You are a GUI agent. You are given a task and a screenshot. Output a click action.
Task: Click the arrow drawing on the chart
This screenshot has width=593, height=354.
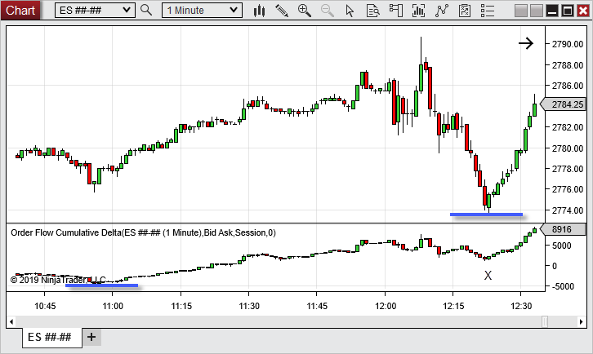(525, 44)
